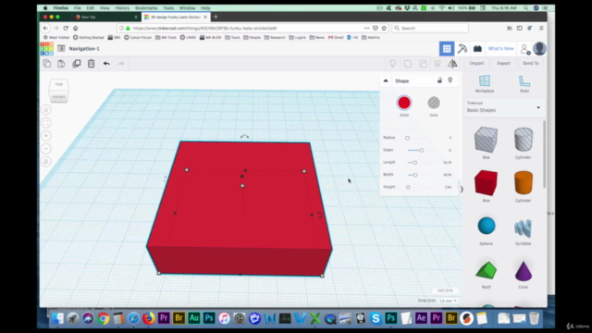Screen dimensions: 592x333
Task: Click the Align tool icon
Action: (x=438, y=64)
